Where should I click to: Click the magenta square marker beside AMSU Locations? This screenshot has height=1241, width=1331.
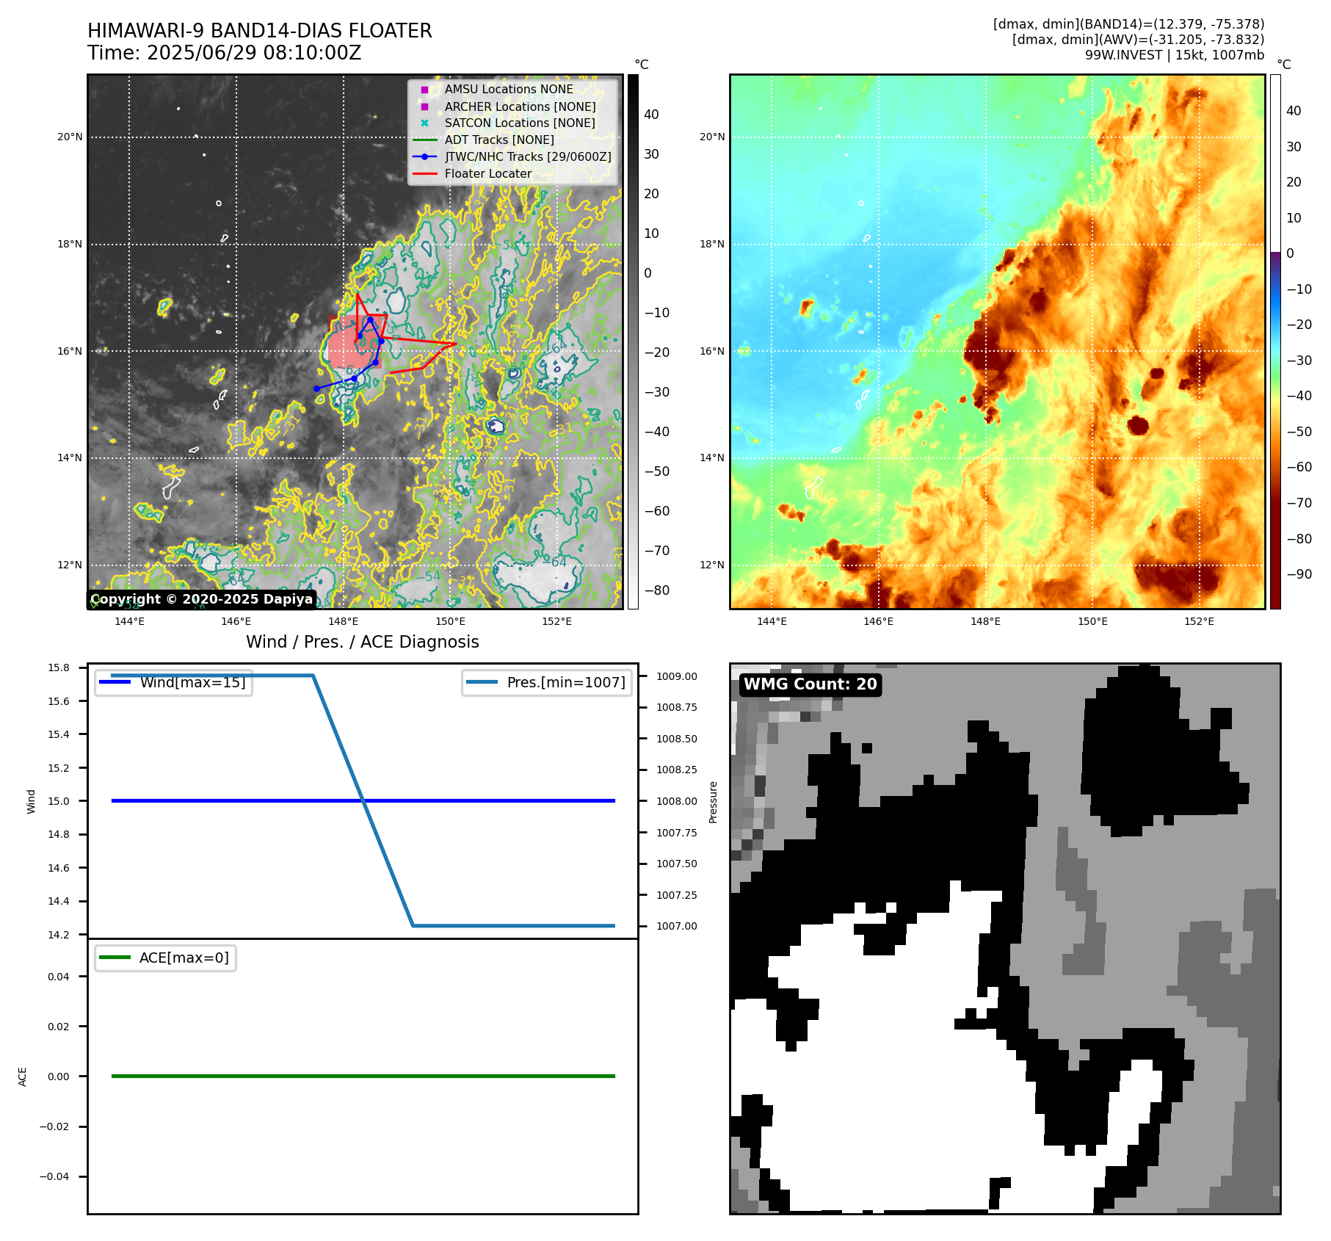pos(424,90)
